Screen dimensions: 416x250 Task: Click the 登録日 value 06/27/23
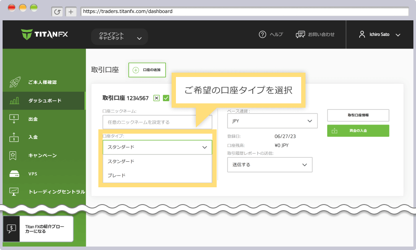[x=285, y=136]
